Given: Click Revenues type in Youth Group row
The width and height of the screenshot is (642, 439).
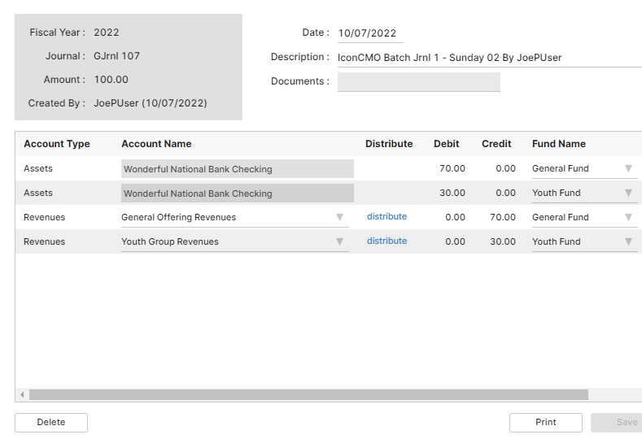Looking at the screenshot, I should [x=44, y=241].
